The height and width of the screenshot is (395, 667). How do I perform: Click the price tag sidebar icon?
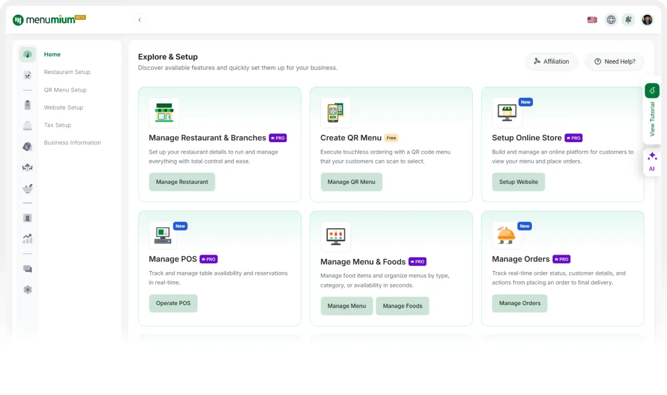coord(27,146)
